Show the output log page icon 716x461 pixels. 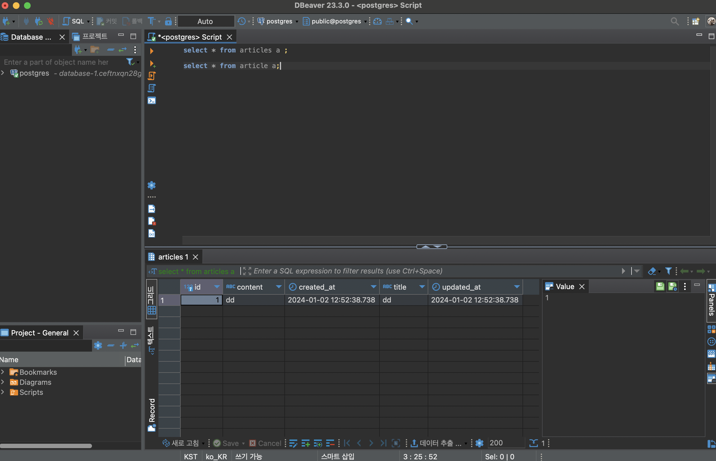coord(152,209)
